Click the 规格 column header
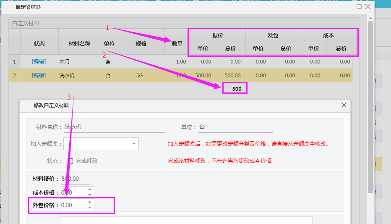Image resolution: width=391 pixels, height=224 pixels. [x=141, y=44]
